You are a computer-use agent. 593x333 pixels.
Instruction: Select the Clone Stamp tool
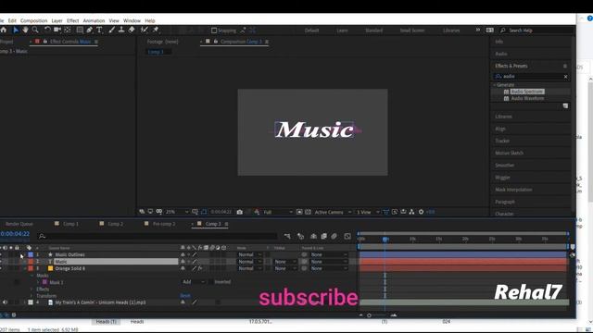121,30
